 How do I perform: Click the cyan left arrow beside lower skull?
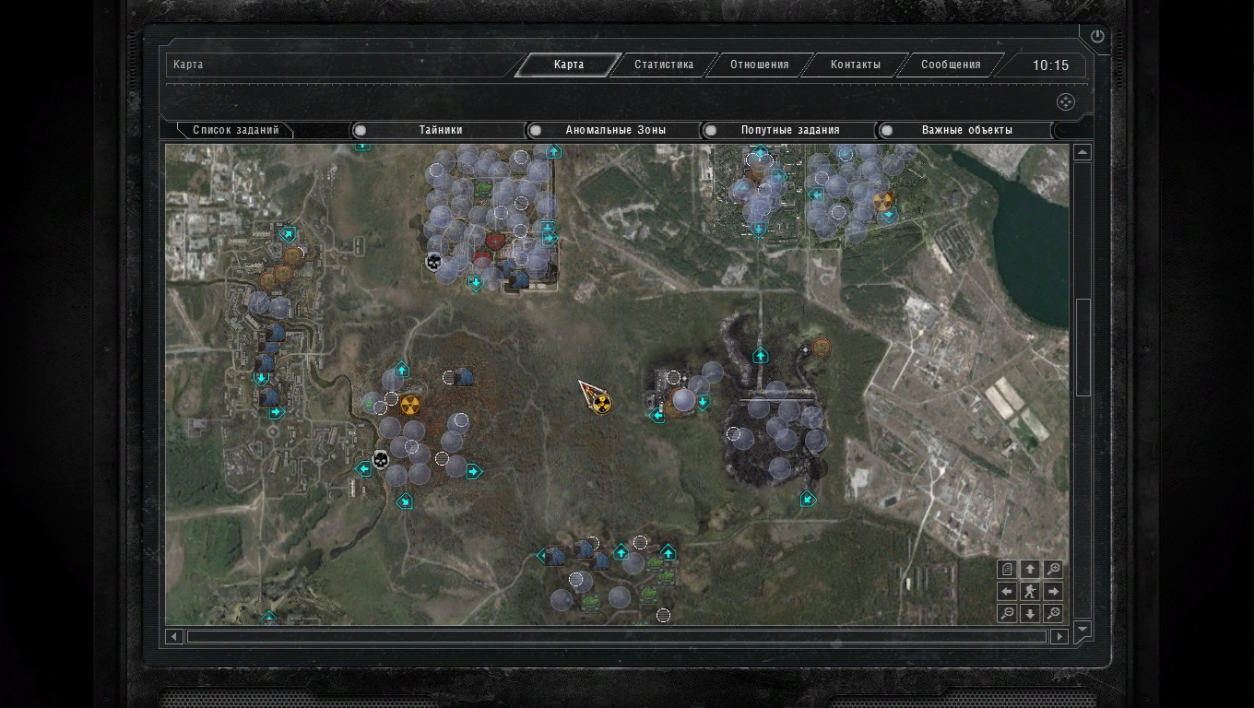point(363,469)
